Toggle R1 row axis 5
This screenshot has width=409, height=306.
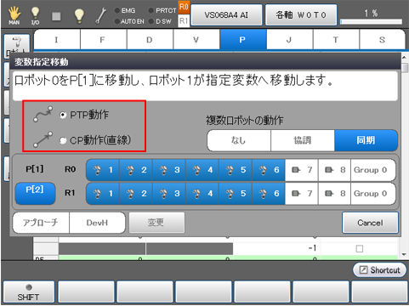pos(236,194)
